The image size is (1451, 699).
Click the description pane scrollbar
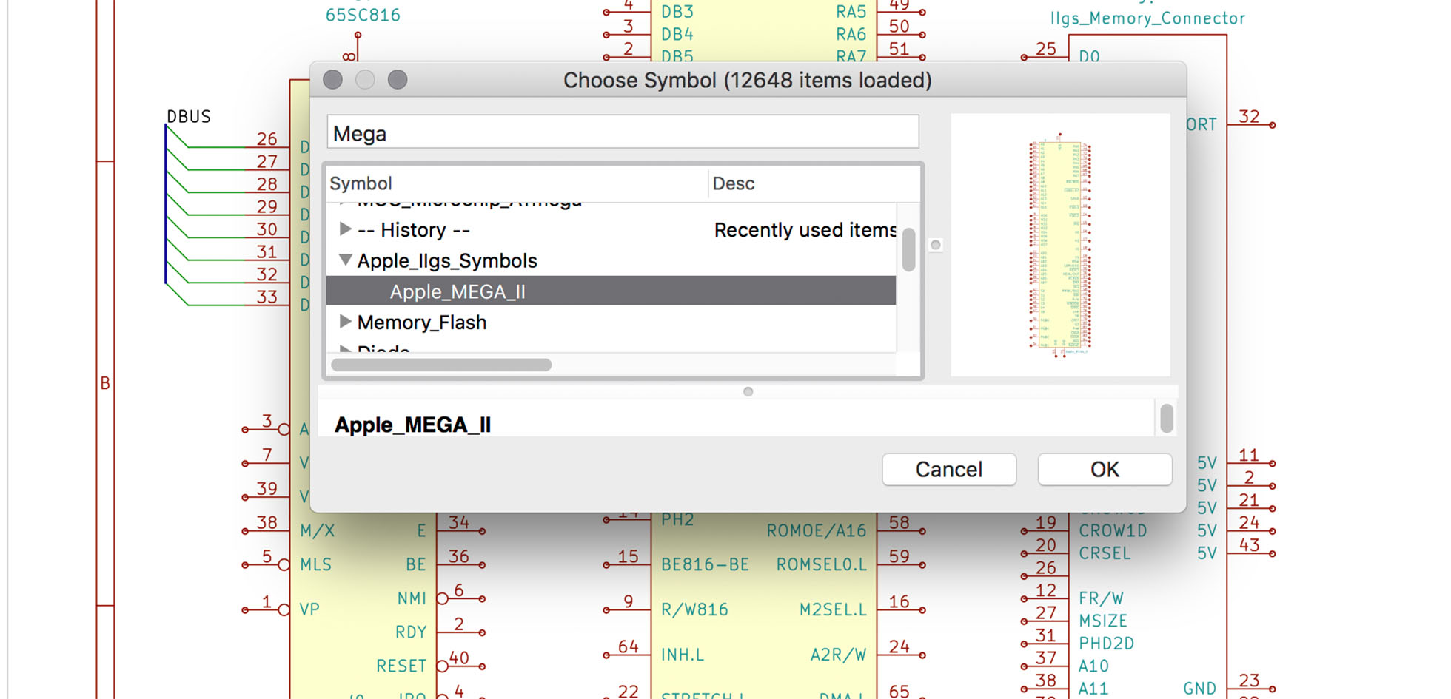coord(1167,418)
